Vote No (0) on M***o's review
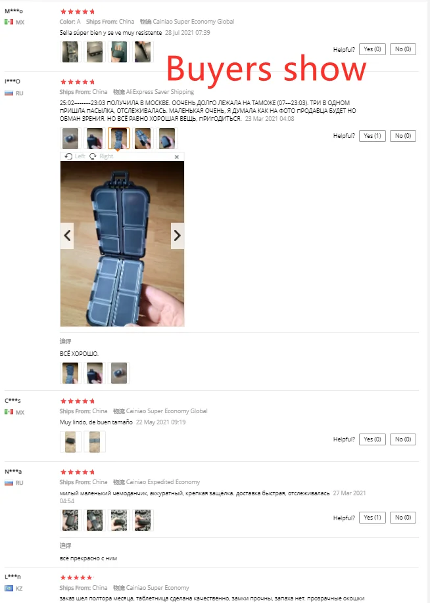The height and width of the screenshot is (603, 430). coord(402,49)
